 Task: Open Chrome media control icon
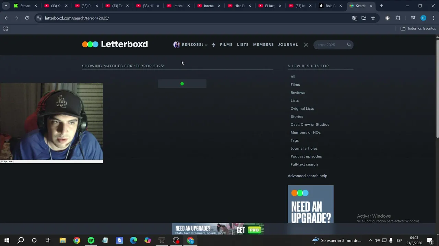tap(413, 18)
